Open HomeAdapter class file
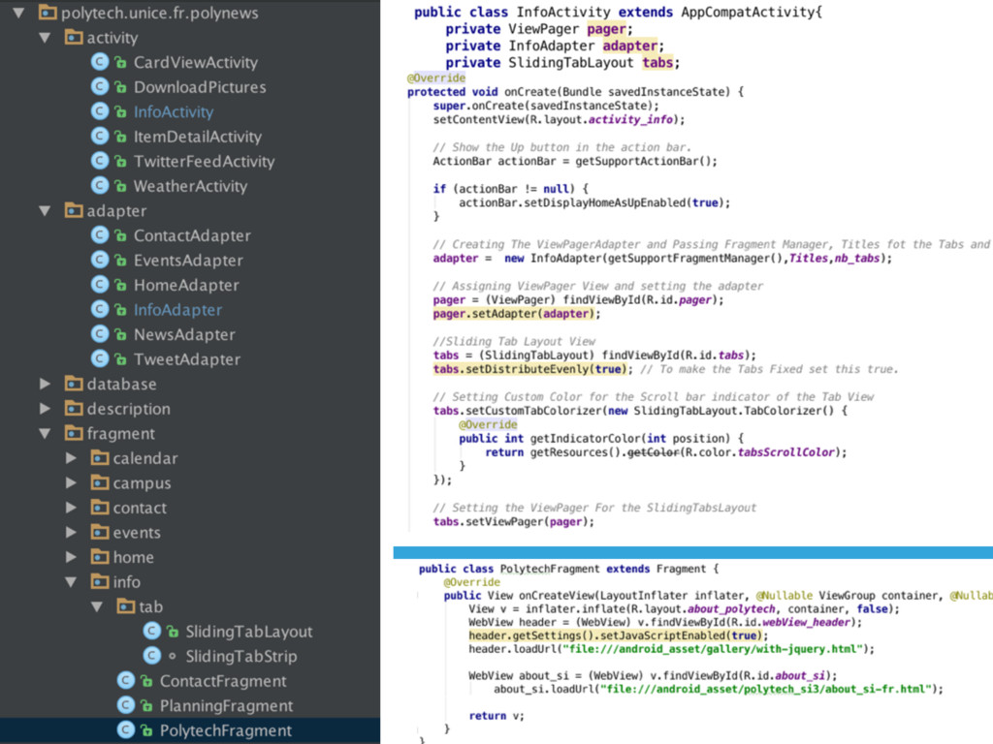 tap(186, 285)
